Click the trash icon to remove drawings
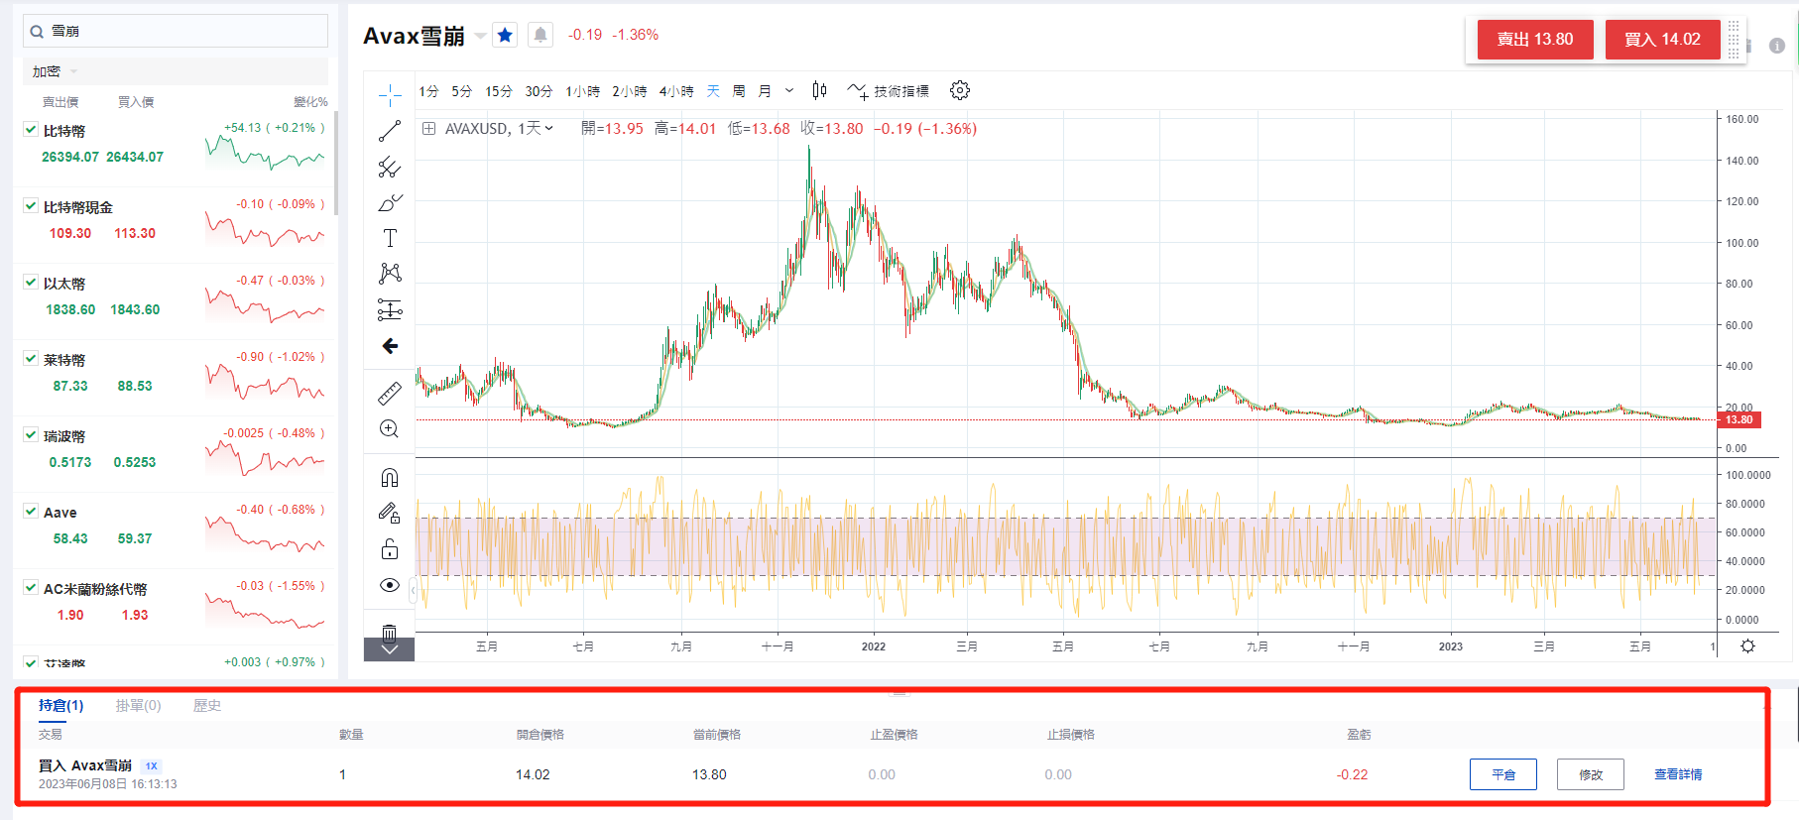 390,633
